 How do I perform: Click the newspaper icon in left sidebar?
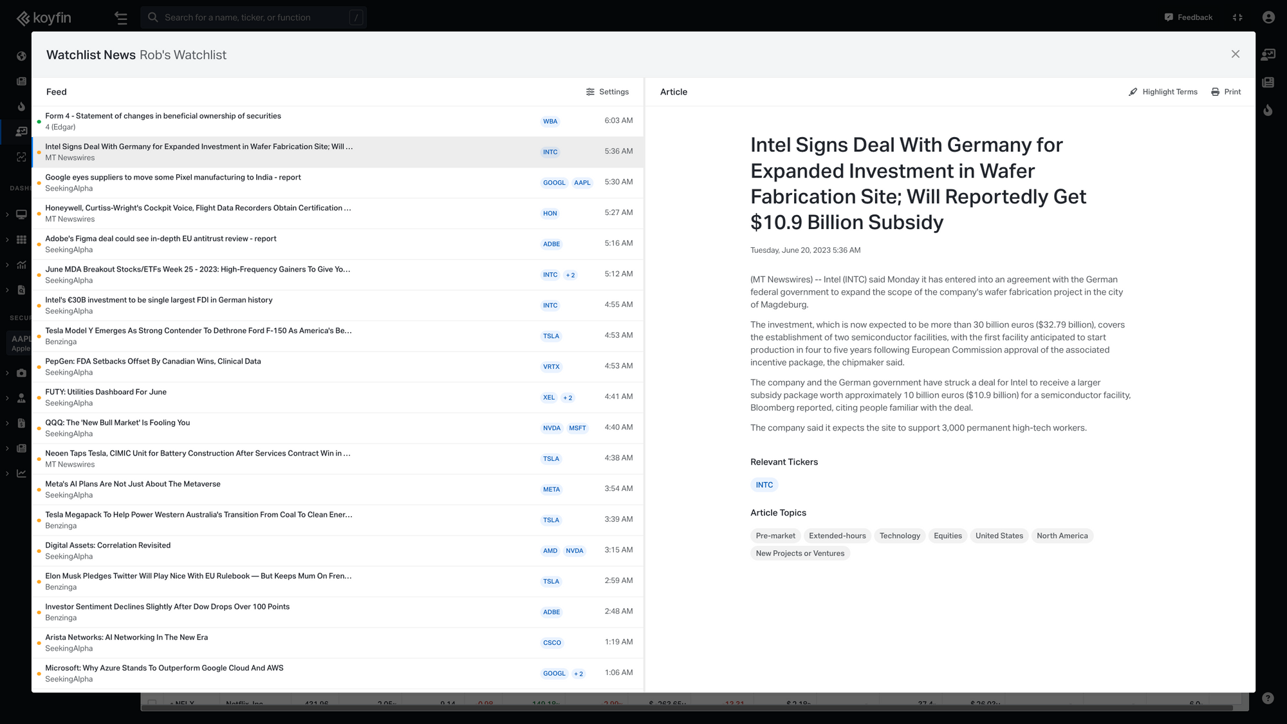tap(21, 81)
